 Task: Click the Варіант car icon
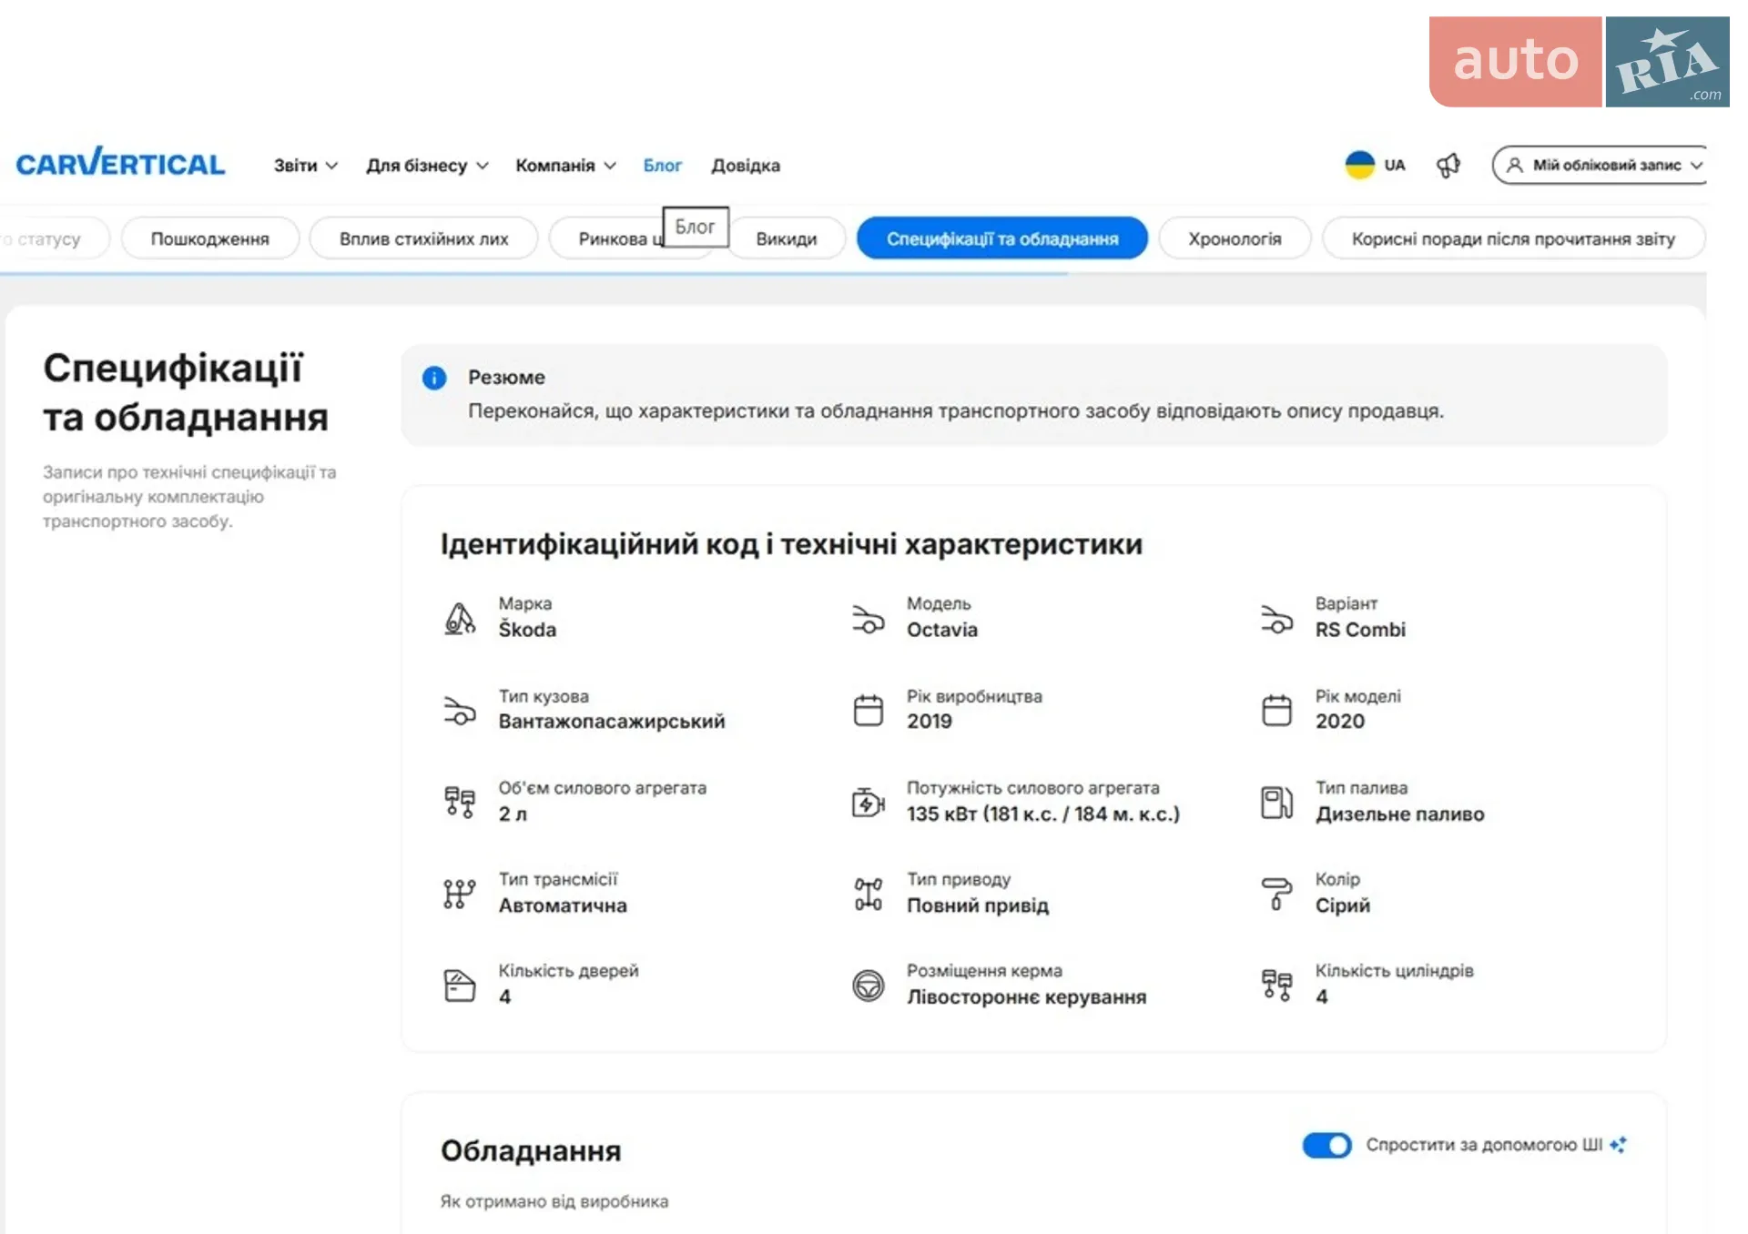tap(1276, 619)
